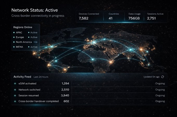Click the Last 24 hours label
This screenshot has width=177, height=117.
tap(41, 77)
